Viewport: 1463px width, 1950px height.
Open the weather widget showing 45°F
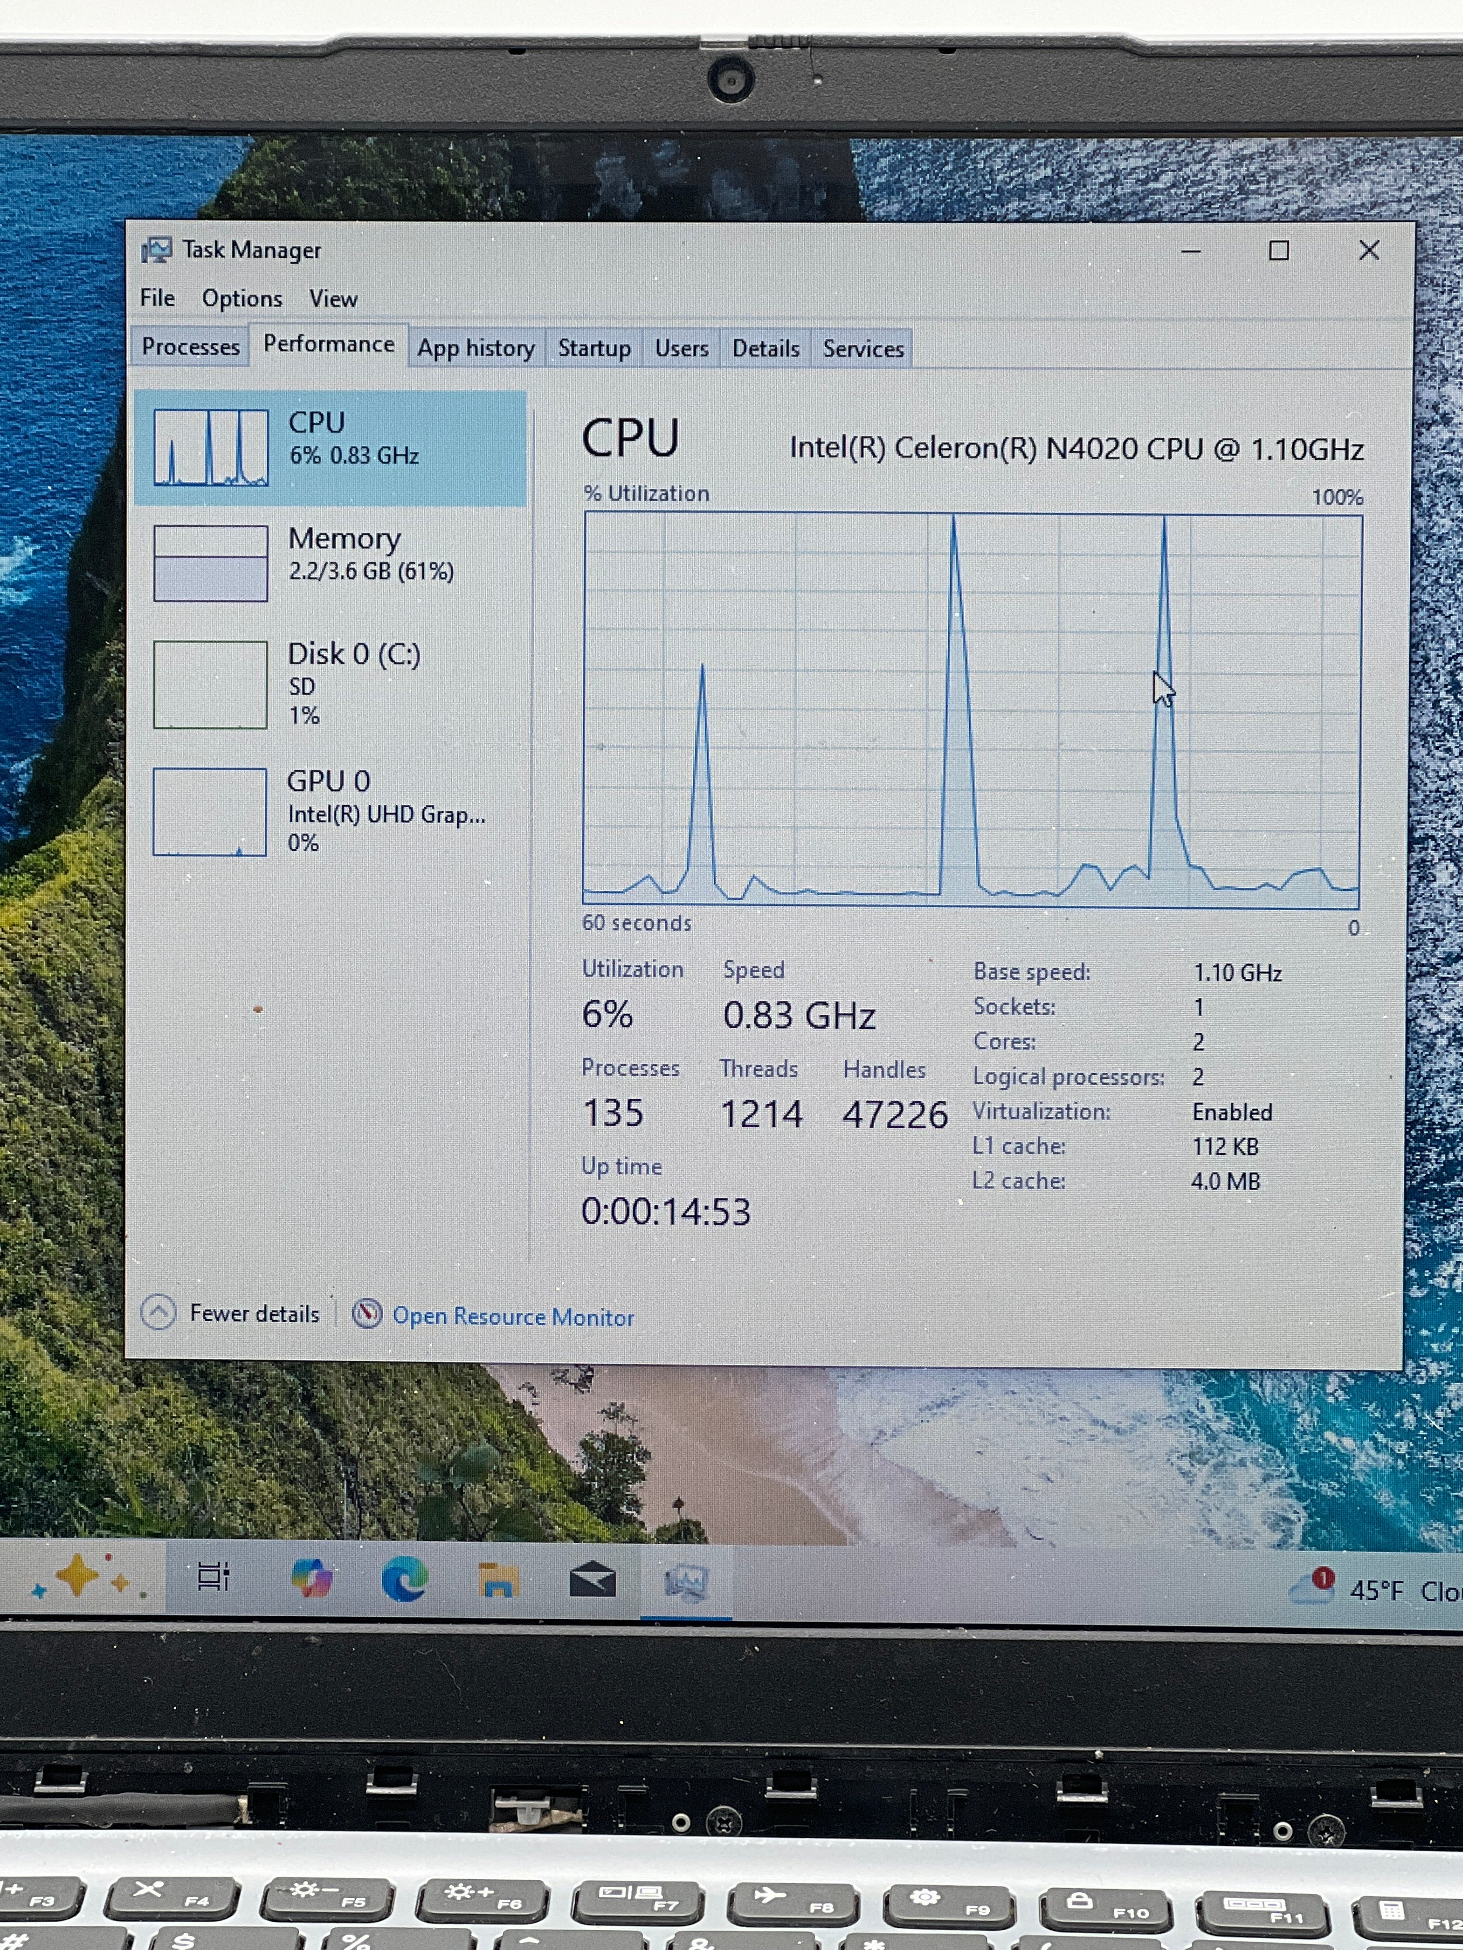pyautogui.click(x=1376, y=1589)
